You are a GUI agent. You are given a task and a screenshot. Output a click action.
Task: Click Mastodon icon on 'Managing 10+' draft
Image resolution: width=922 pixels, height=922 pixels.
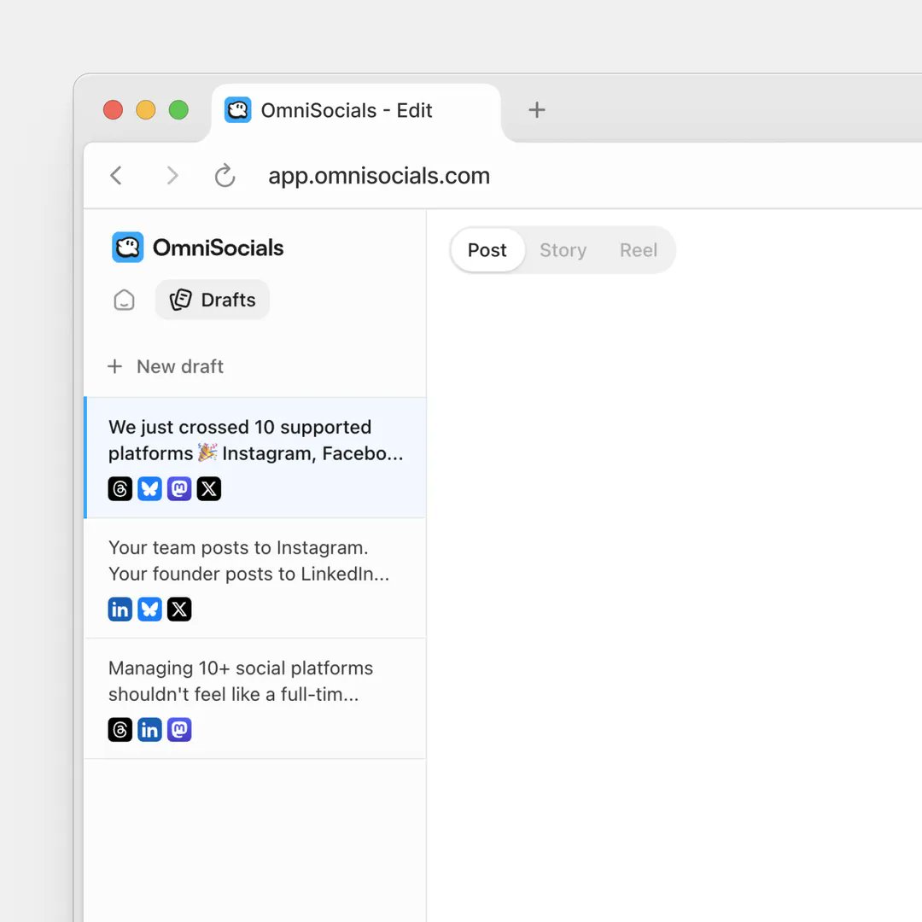point(179,730)
